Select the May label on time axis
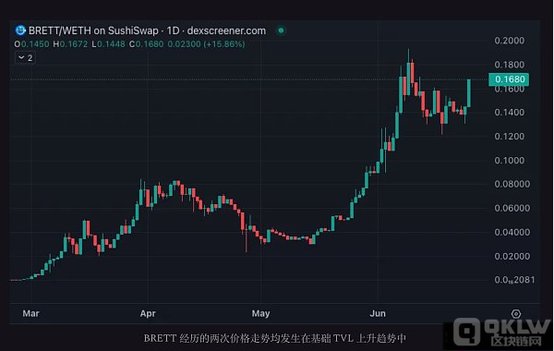 (260, 313)
